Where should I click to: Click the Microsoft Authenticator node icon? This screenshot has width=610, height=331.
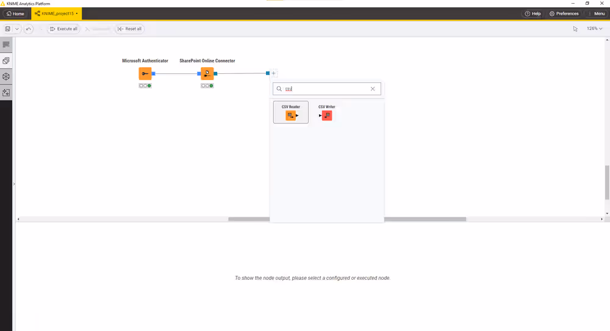point(145,74)
